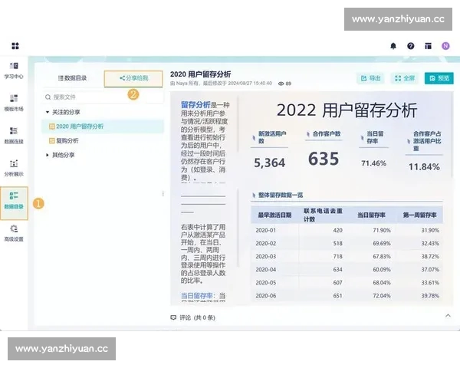Click the panel divider three-dot handle
The height and width of the screenshot is (368, 460).
163,194
